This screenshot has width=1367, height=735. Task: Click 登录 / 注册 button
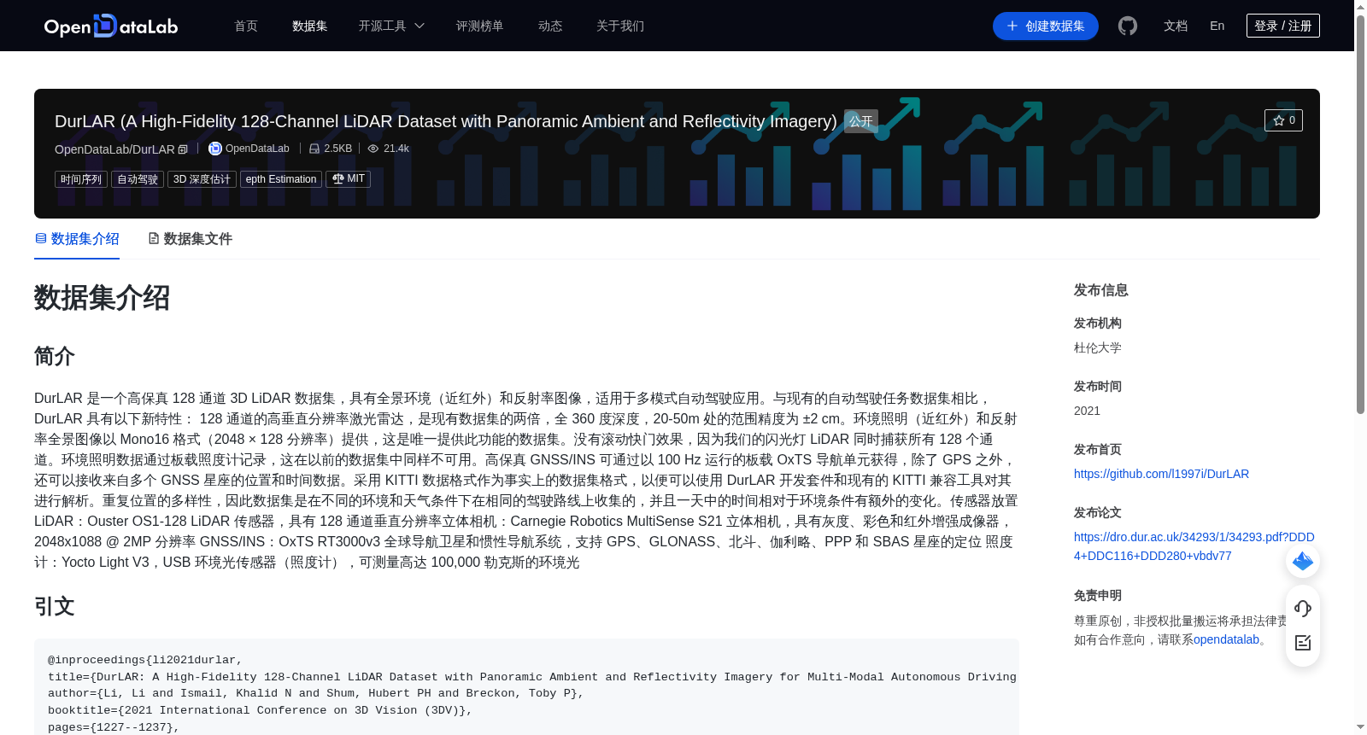coord(1283,26)
